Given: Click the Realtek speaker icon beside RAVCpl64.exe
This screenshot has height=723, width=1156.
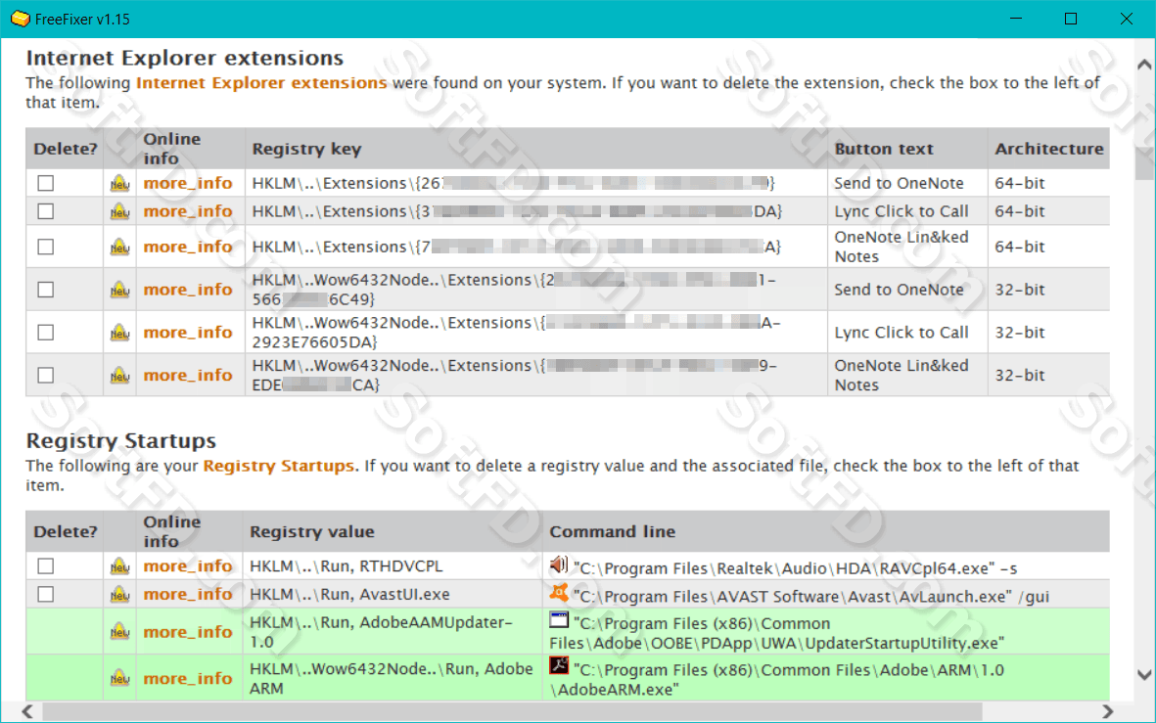Looking at the screenshot, I should click(559, 565).
